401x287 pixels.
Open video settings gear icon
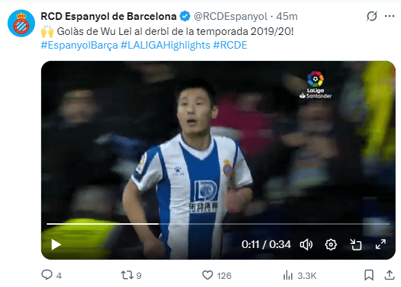pos(331,245)
